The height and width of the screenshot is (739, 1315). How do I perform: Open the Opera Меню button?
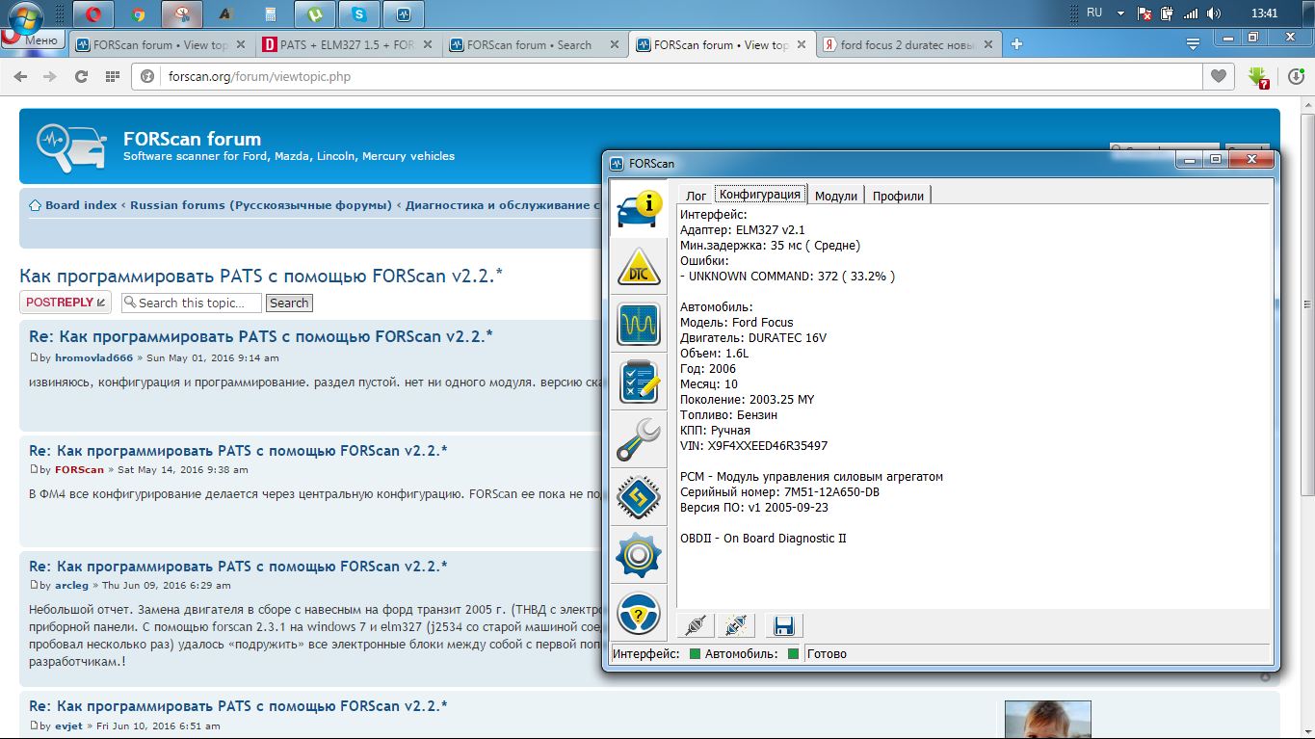point(33,40)
